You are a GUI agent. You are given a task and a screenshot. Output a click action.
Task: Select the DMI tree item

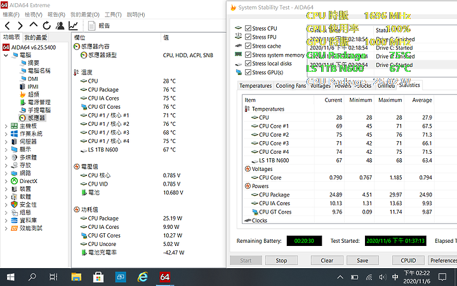point(32,79)
